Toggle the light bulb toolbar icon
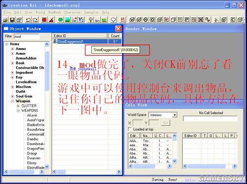Image resolution: width=247 pixels, height=184 pixels. tap(90, 20)
